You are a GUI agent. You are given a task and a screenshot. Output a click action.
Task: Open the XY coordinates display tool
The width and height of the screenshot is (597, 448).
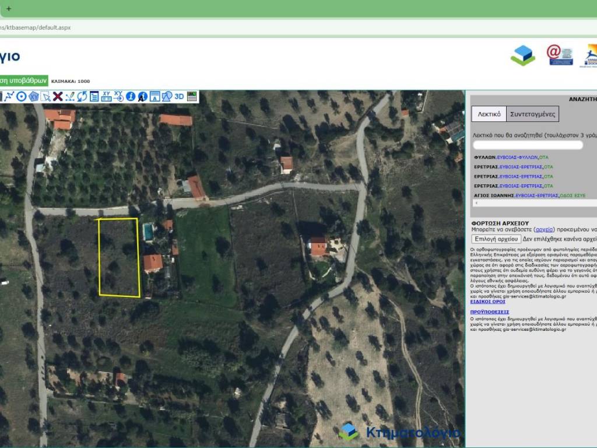107,96
